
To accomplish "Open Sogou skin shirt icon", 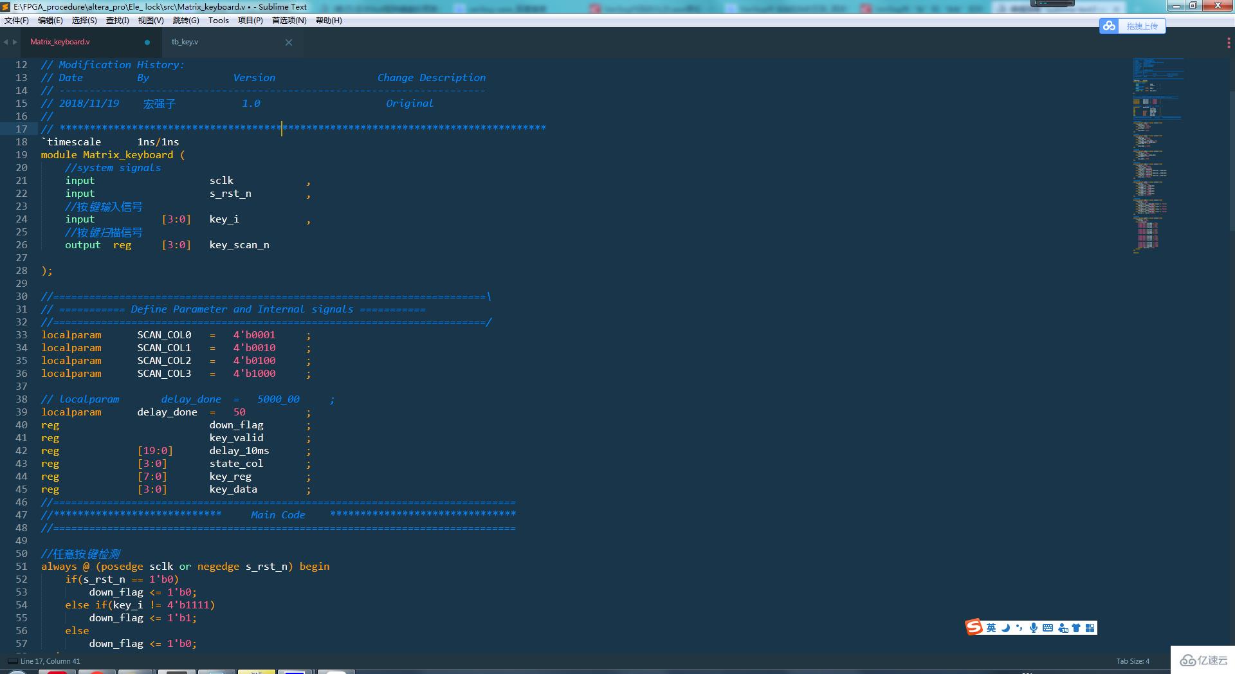I will [x=1076, y=628].
